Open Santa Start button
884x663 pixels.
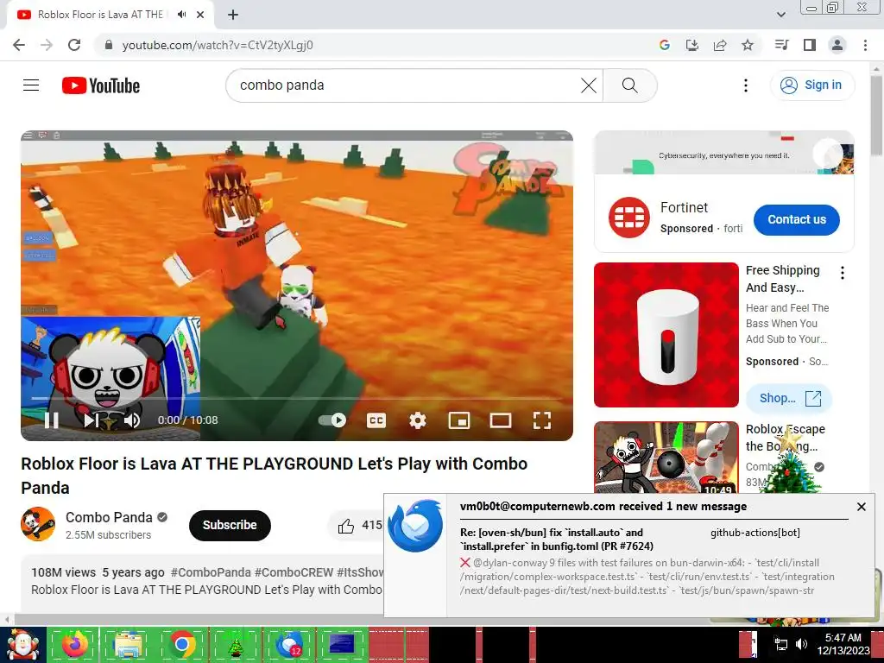[22, 644]
